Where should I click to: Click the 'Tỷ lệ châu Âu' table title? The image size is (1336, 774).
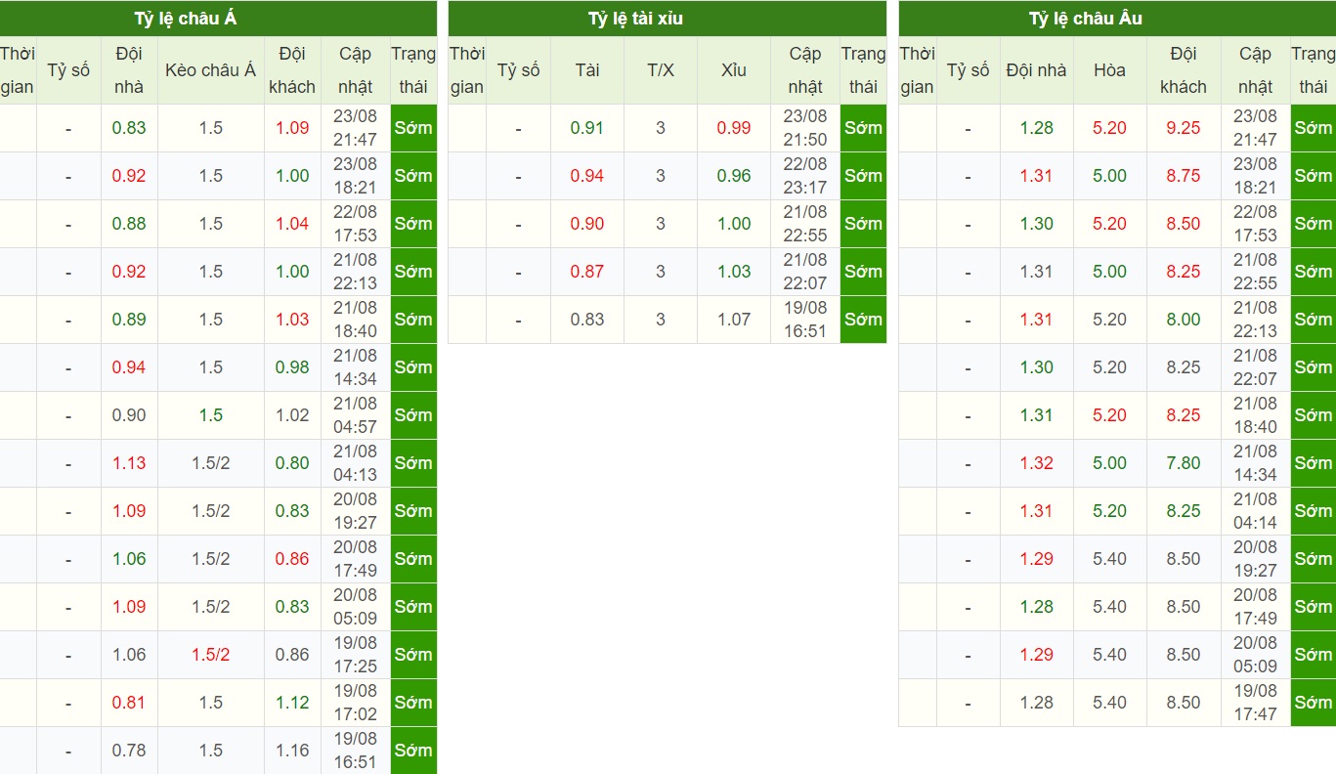tap(1086, 19)
